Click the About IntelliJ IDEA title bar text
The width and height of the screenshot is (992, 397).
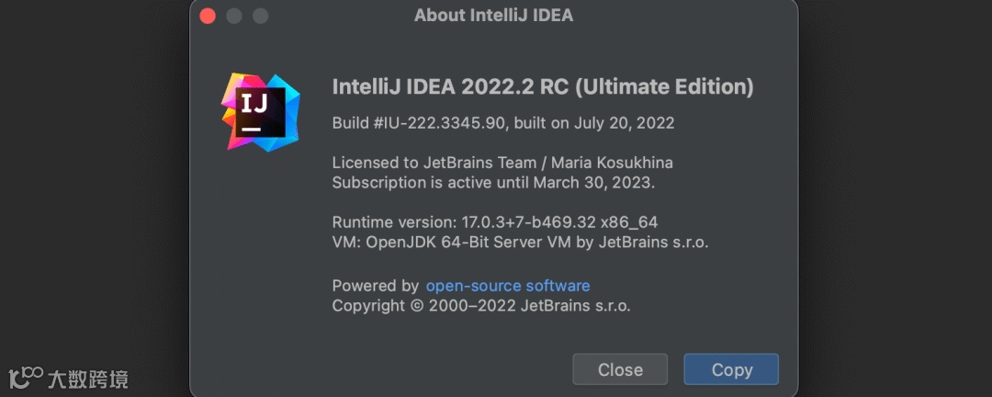pyautogui.click(x=493, y=16)
